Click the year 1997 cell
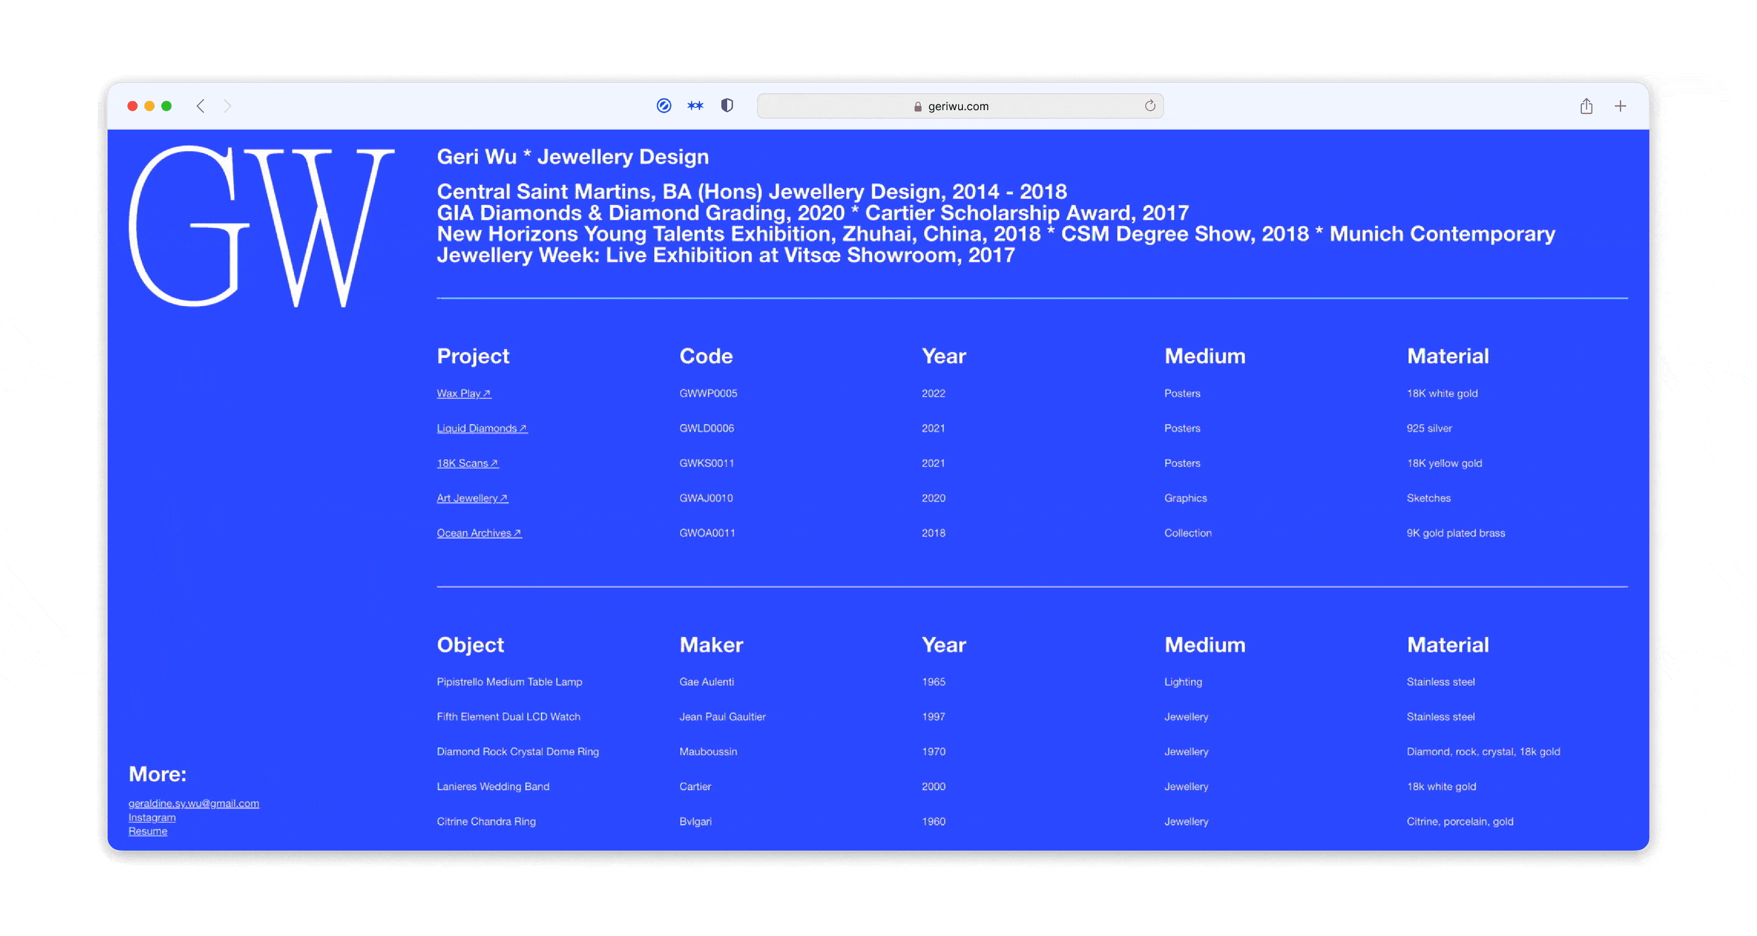The image size is (1757, 936). tap(934, 716)
